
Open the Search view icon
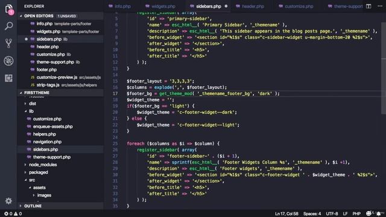pyautogui.click(x=8, y=26)
